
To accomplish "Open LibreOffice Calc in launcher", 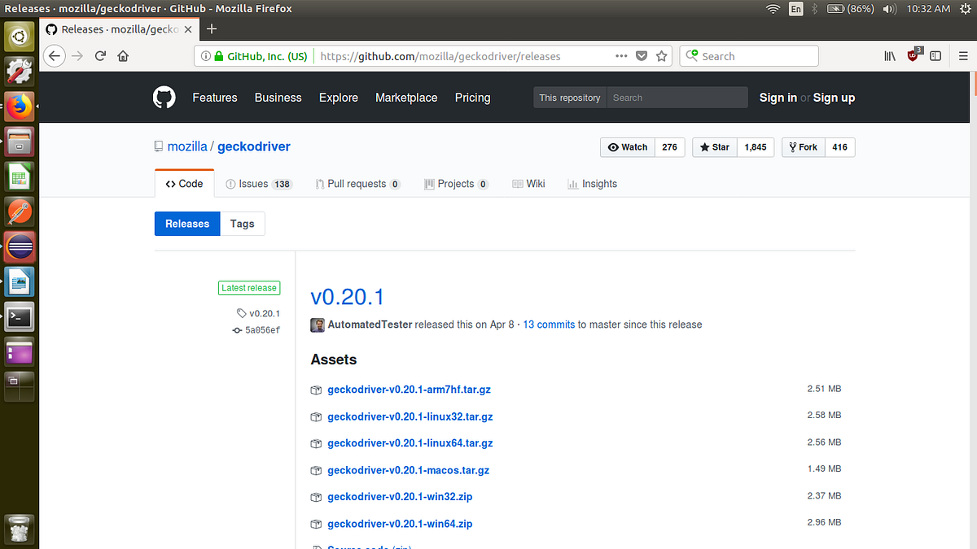I will click(20, 176).
